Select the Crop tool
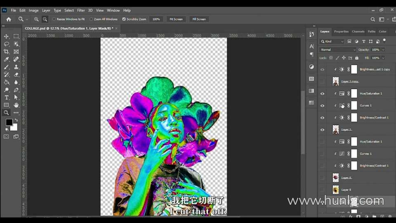Screen dimensions: 396x223 point(6,52)
